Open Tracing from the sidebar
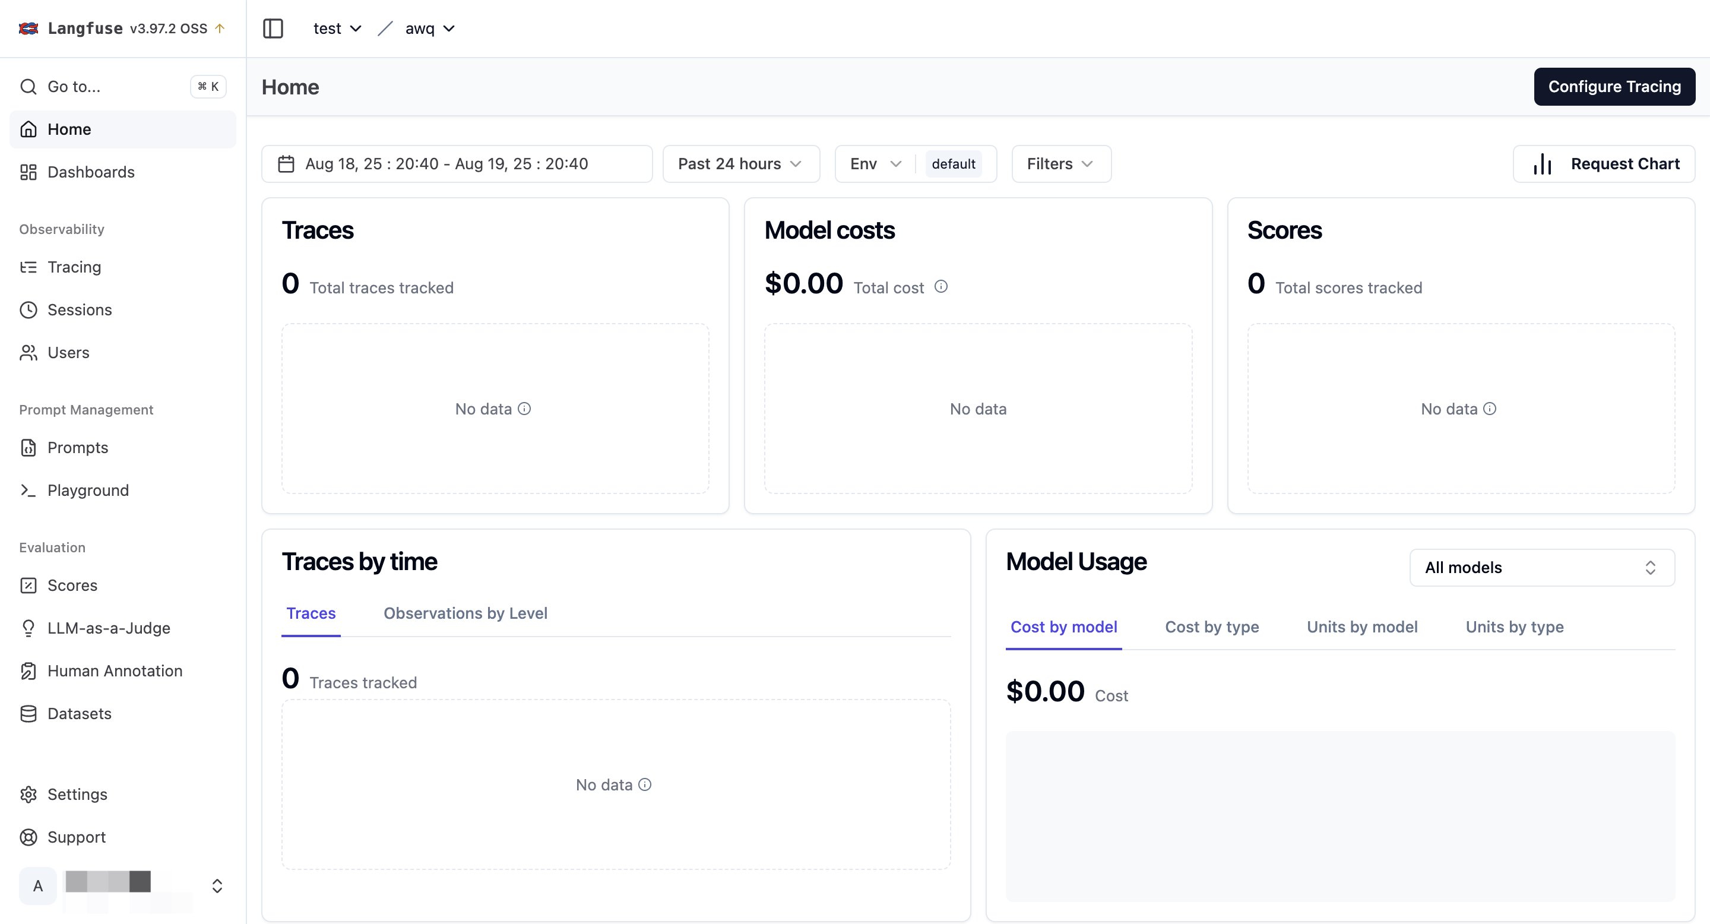The height and width of the screenshot is (924, 1710). (x=74, y=267)
